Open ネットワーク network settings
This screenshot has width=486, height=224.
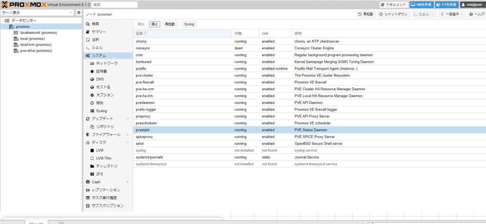coord(108,64)
